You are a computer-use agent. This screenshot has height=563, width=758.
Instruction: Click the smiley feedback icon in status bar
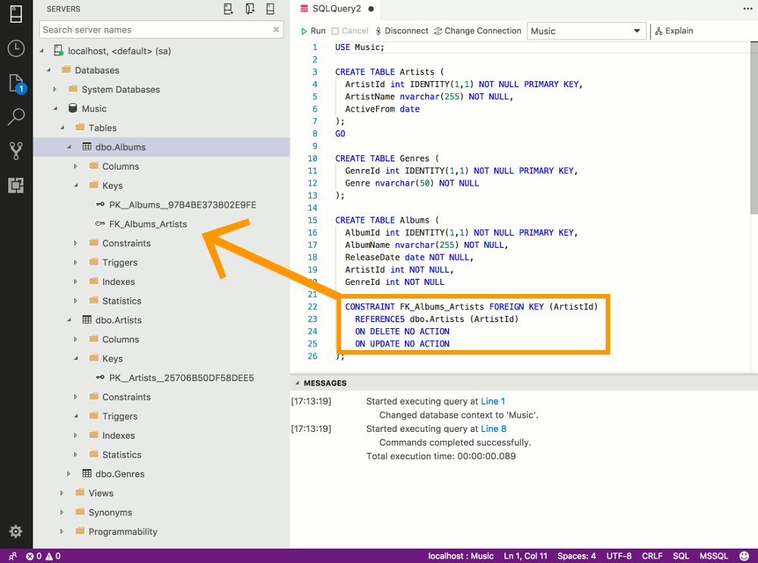[x=744, y=556]
